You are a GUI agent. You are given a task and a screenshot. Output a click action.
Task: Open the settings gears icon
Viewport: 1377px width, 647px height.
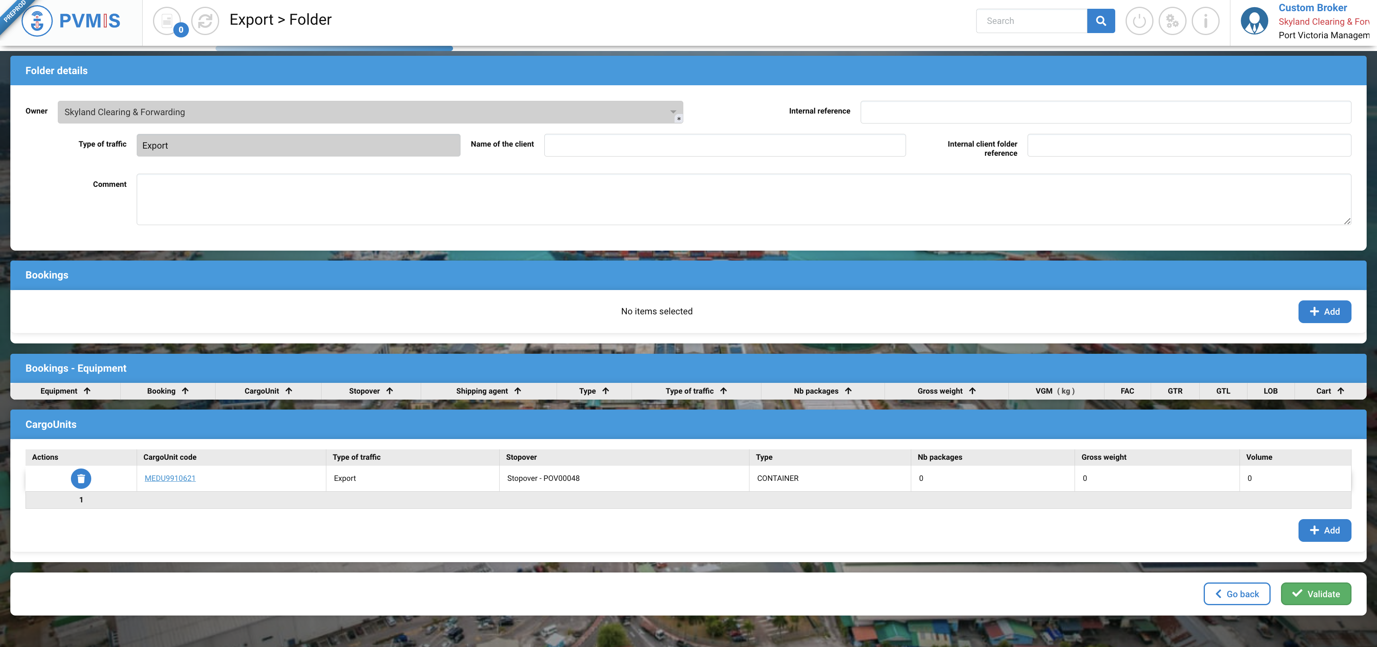(1172, 22)
